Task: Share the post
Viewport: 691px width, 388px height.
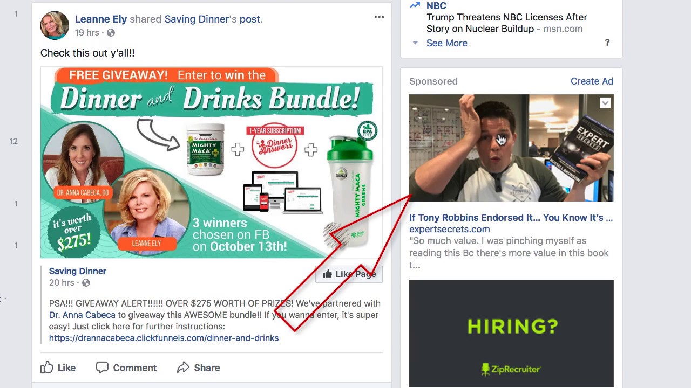Action: (x=199, y=368)
